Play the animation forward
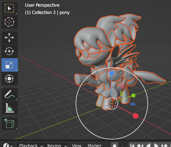 156,145
